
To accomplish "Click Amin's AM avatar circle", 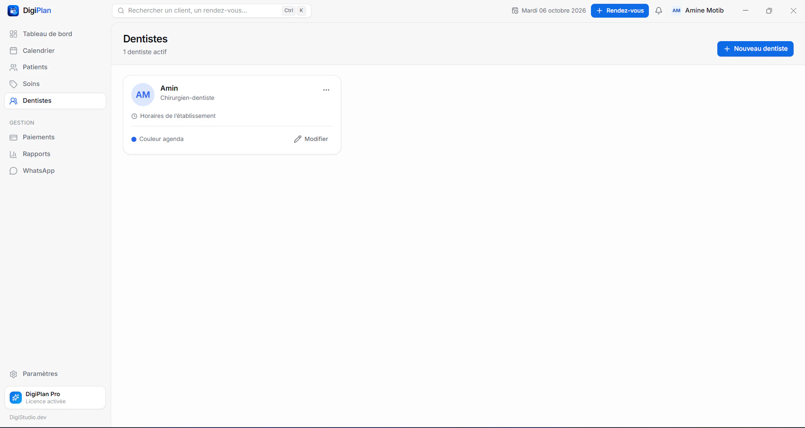I will 143,94.
